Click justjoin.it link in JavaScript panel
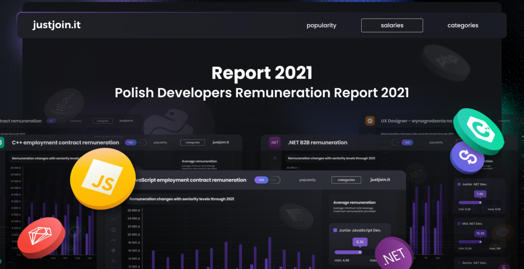 [x=380, y=179]
